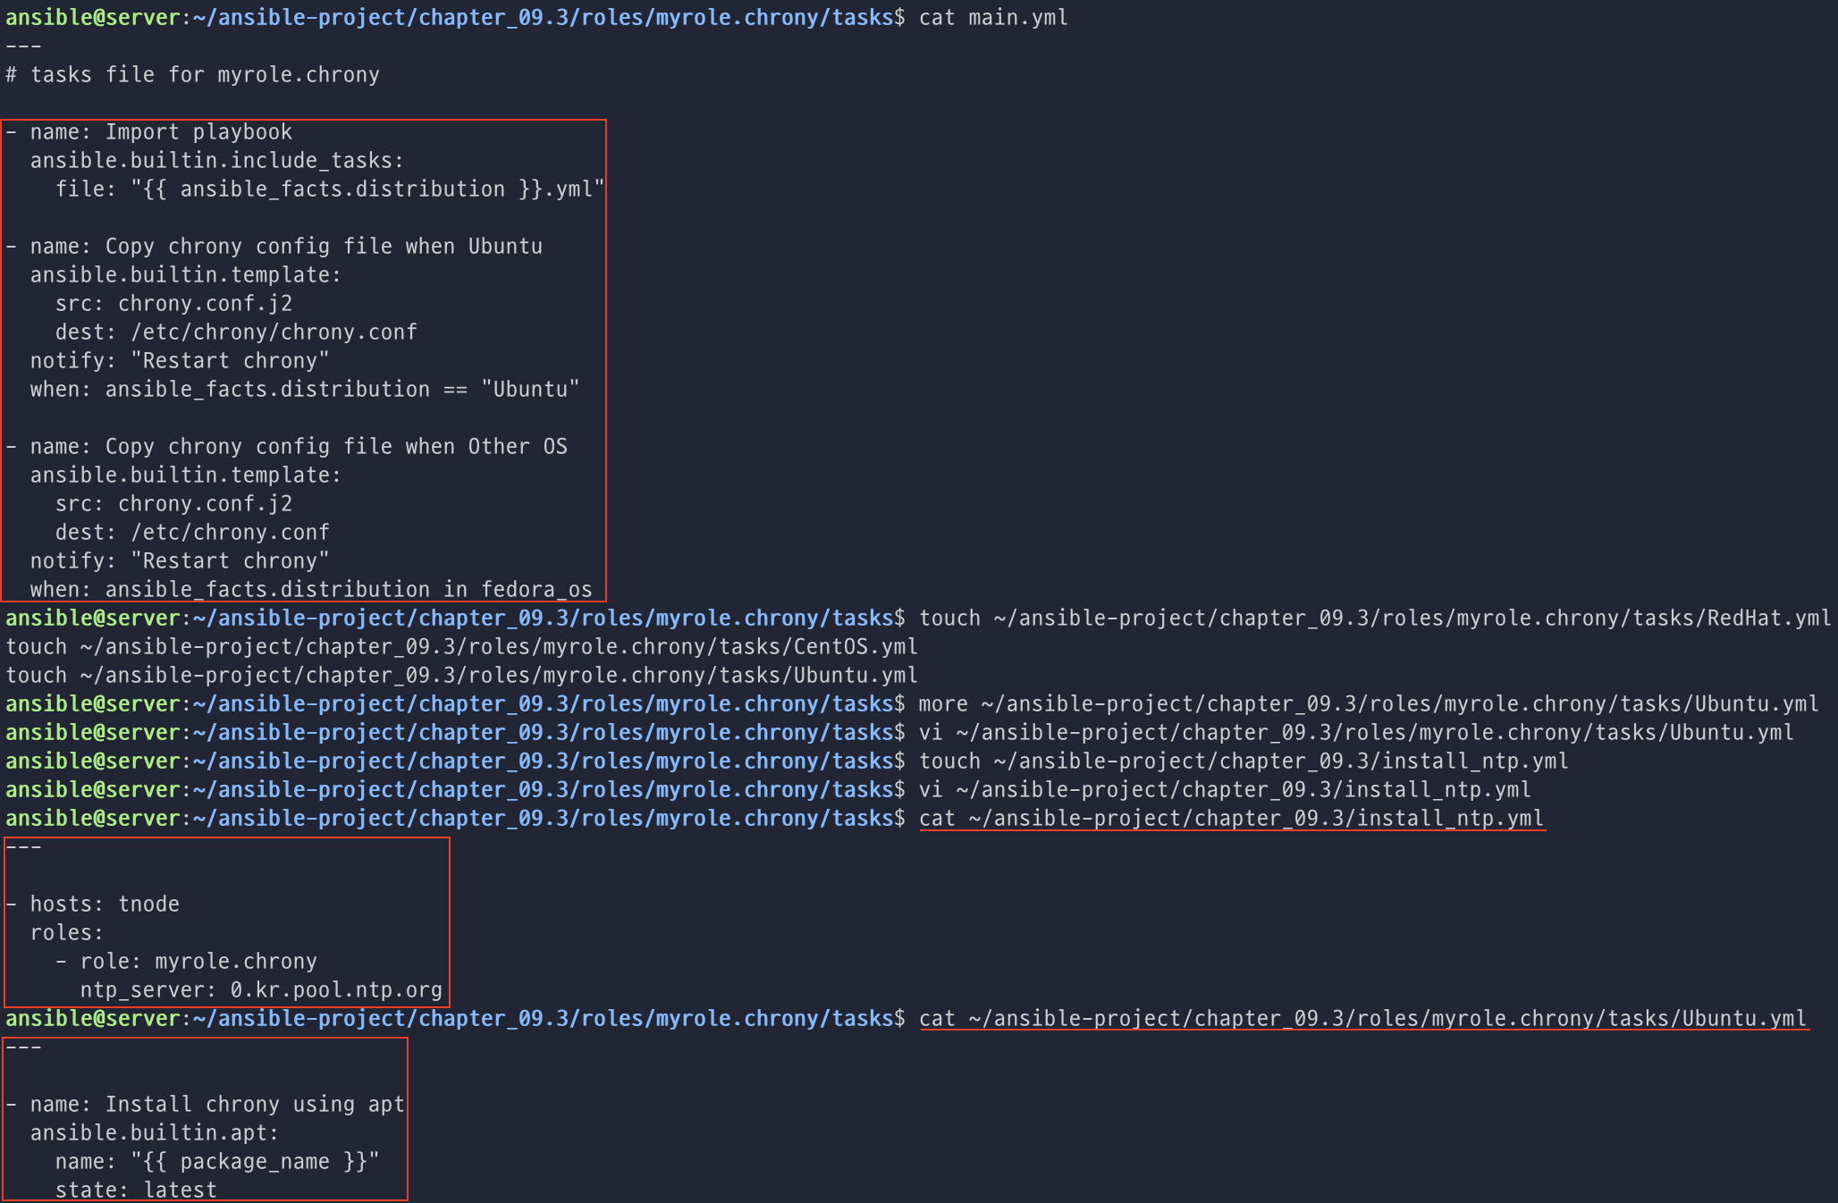The height and width of the screenshot is (1203, 1838).
Task: Click the 'cat main.yml' command text
Action: click(992, 18)
